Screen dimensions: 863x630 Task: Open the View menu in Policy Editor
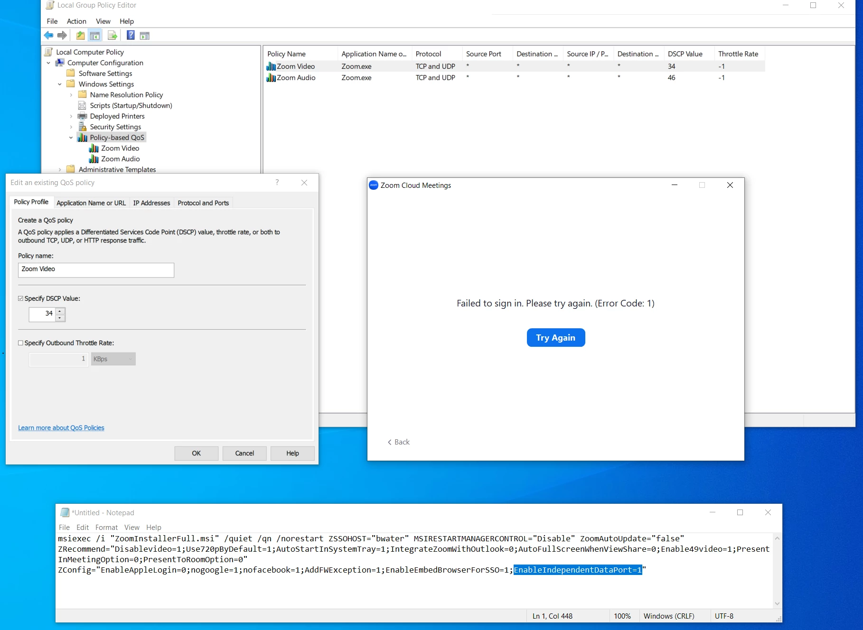pos(103,21)
